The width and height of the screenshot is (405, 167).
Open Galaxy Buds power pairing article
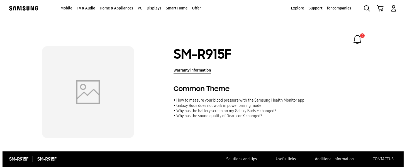pyautogui.click(x=219, y=105)
